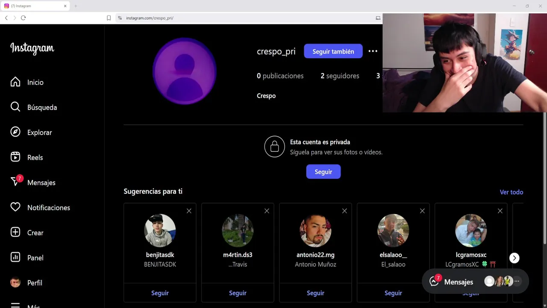Open lcgramosxc profile picture
This screenshot has height=308, width=547.
pyautogui.click(x=471, y=231)
